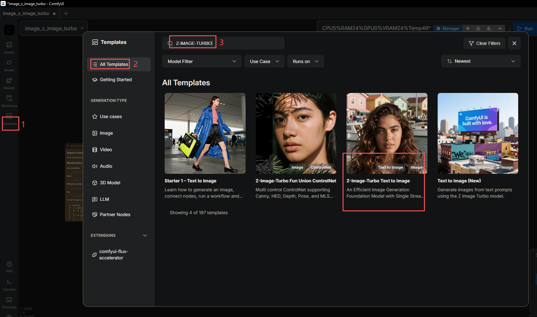Viewport: 537px width, 317px height.
Task: Open the Use Case dropdown
Action: click(264, 61)
